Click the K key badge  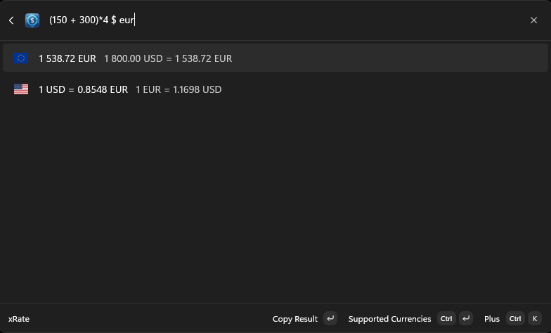[x=535, y=318]
